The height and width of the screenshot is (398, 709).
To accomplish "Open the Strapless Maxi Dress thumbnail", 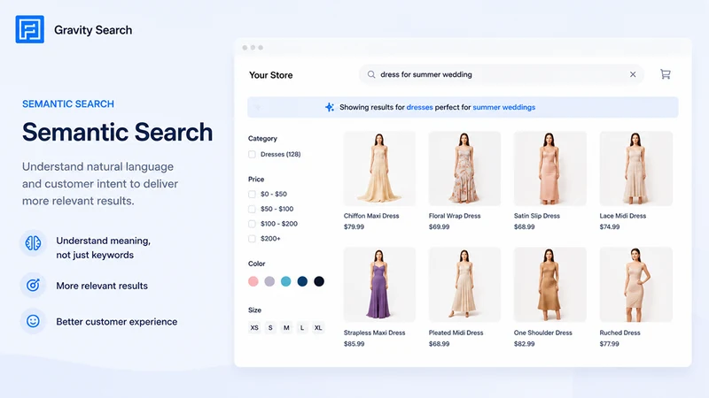I will point(379,284).
